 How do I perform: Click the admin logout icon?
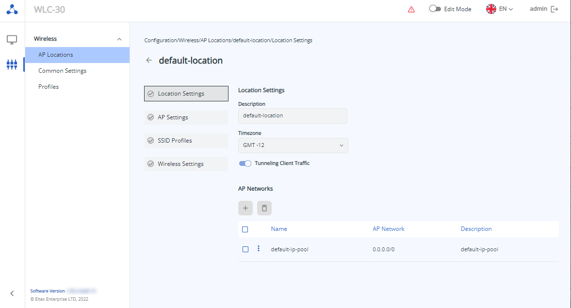pos(555,9)
